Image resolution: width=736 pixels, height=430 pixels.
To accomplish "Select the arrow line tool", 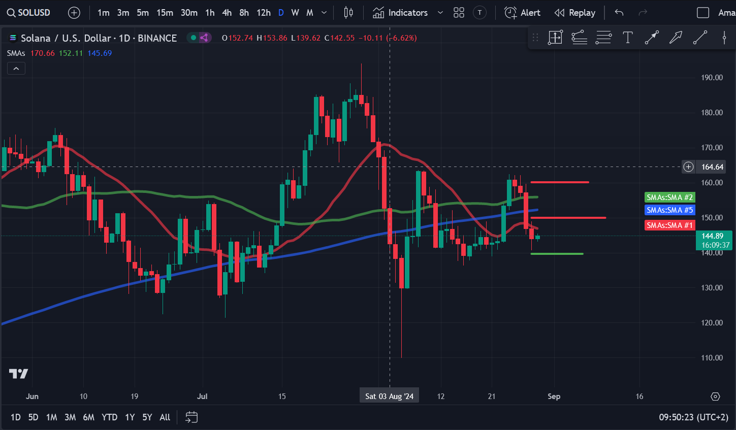I will [x=652, y=37].
